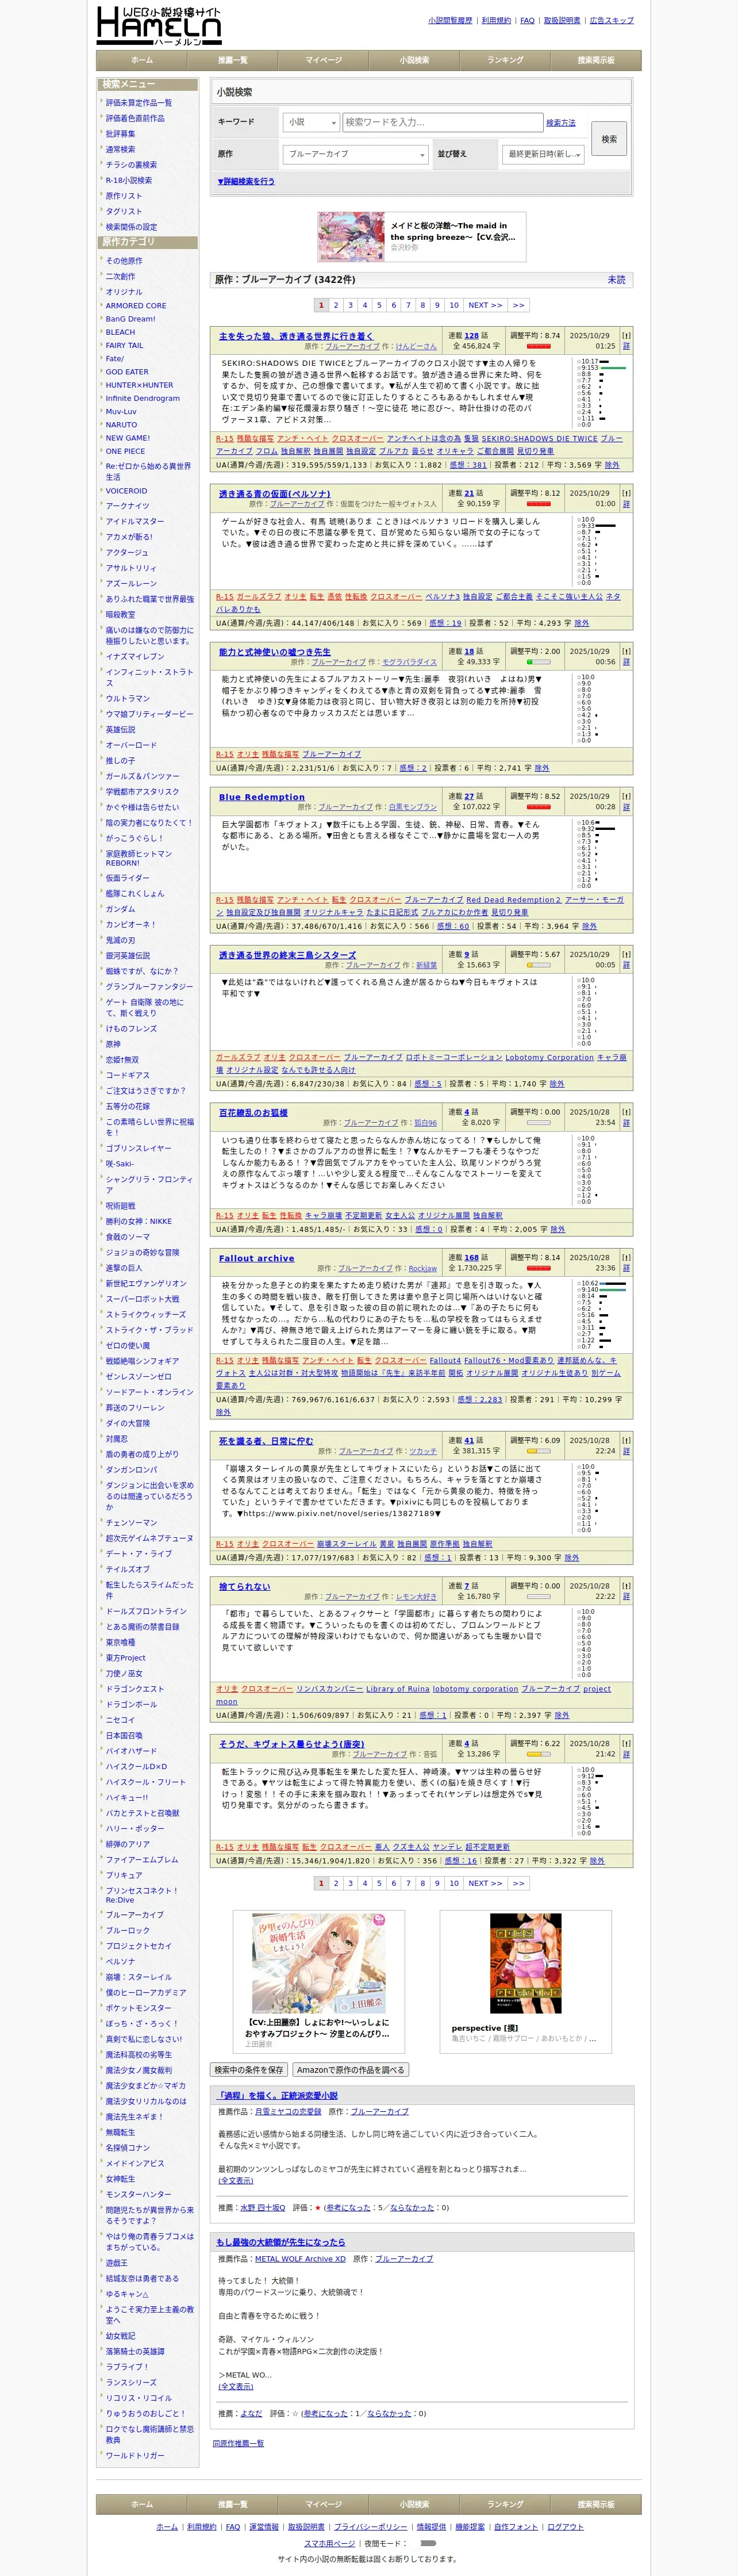Click the green rating bar for 能力と式神使いの嘘つき先生

[539, 661]
